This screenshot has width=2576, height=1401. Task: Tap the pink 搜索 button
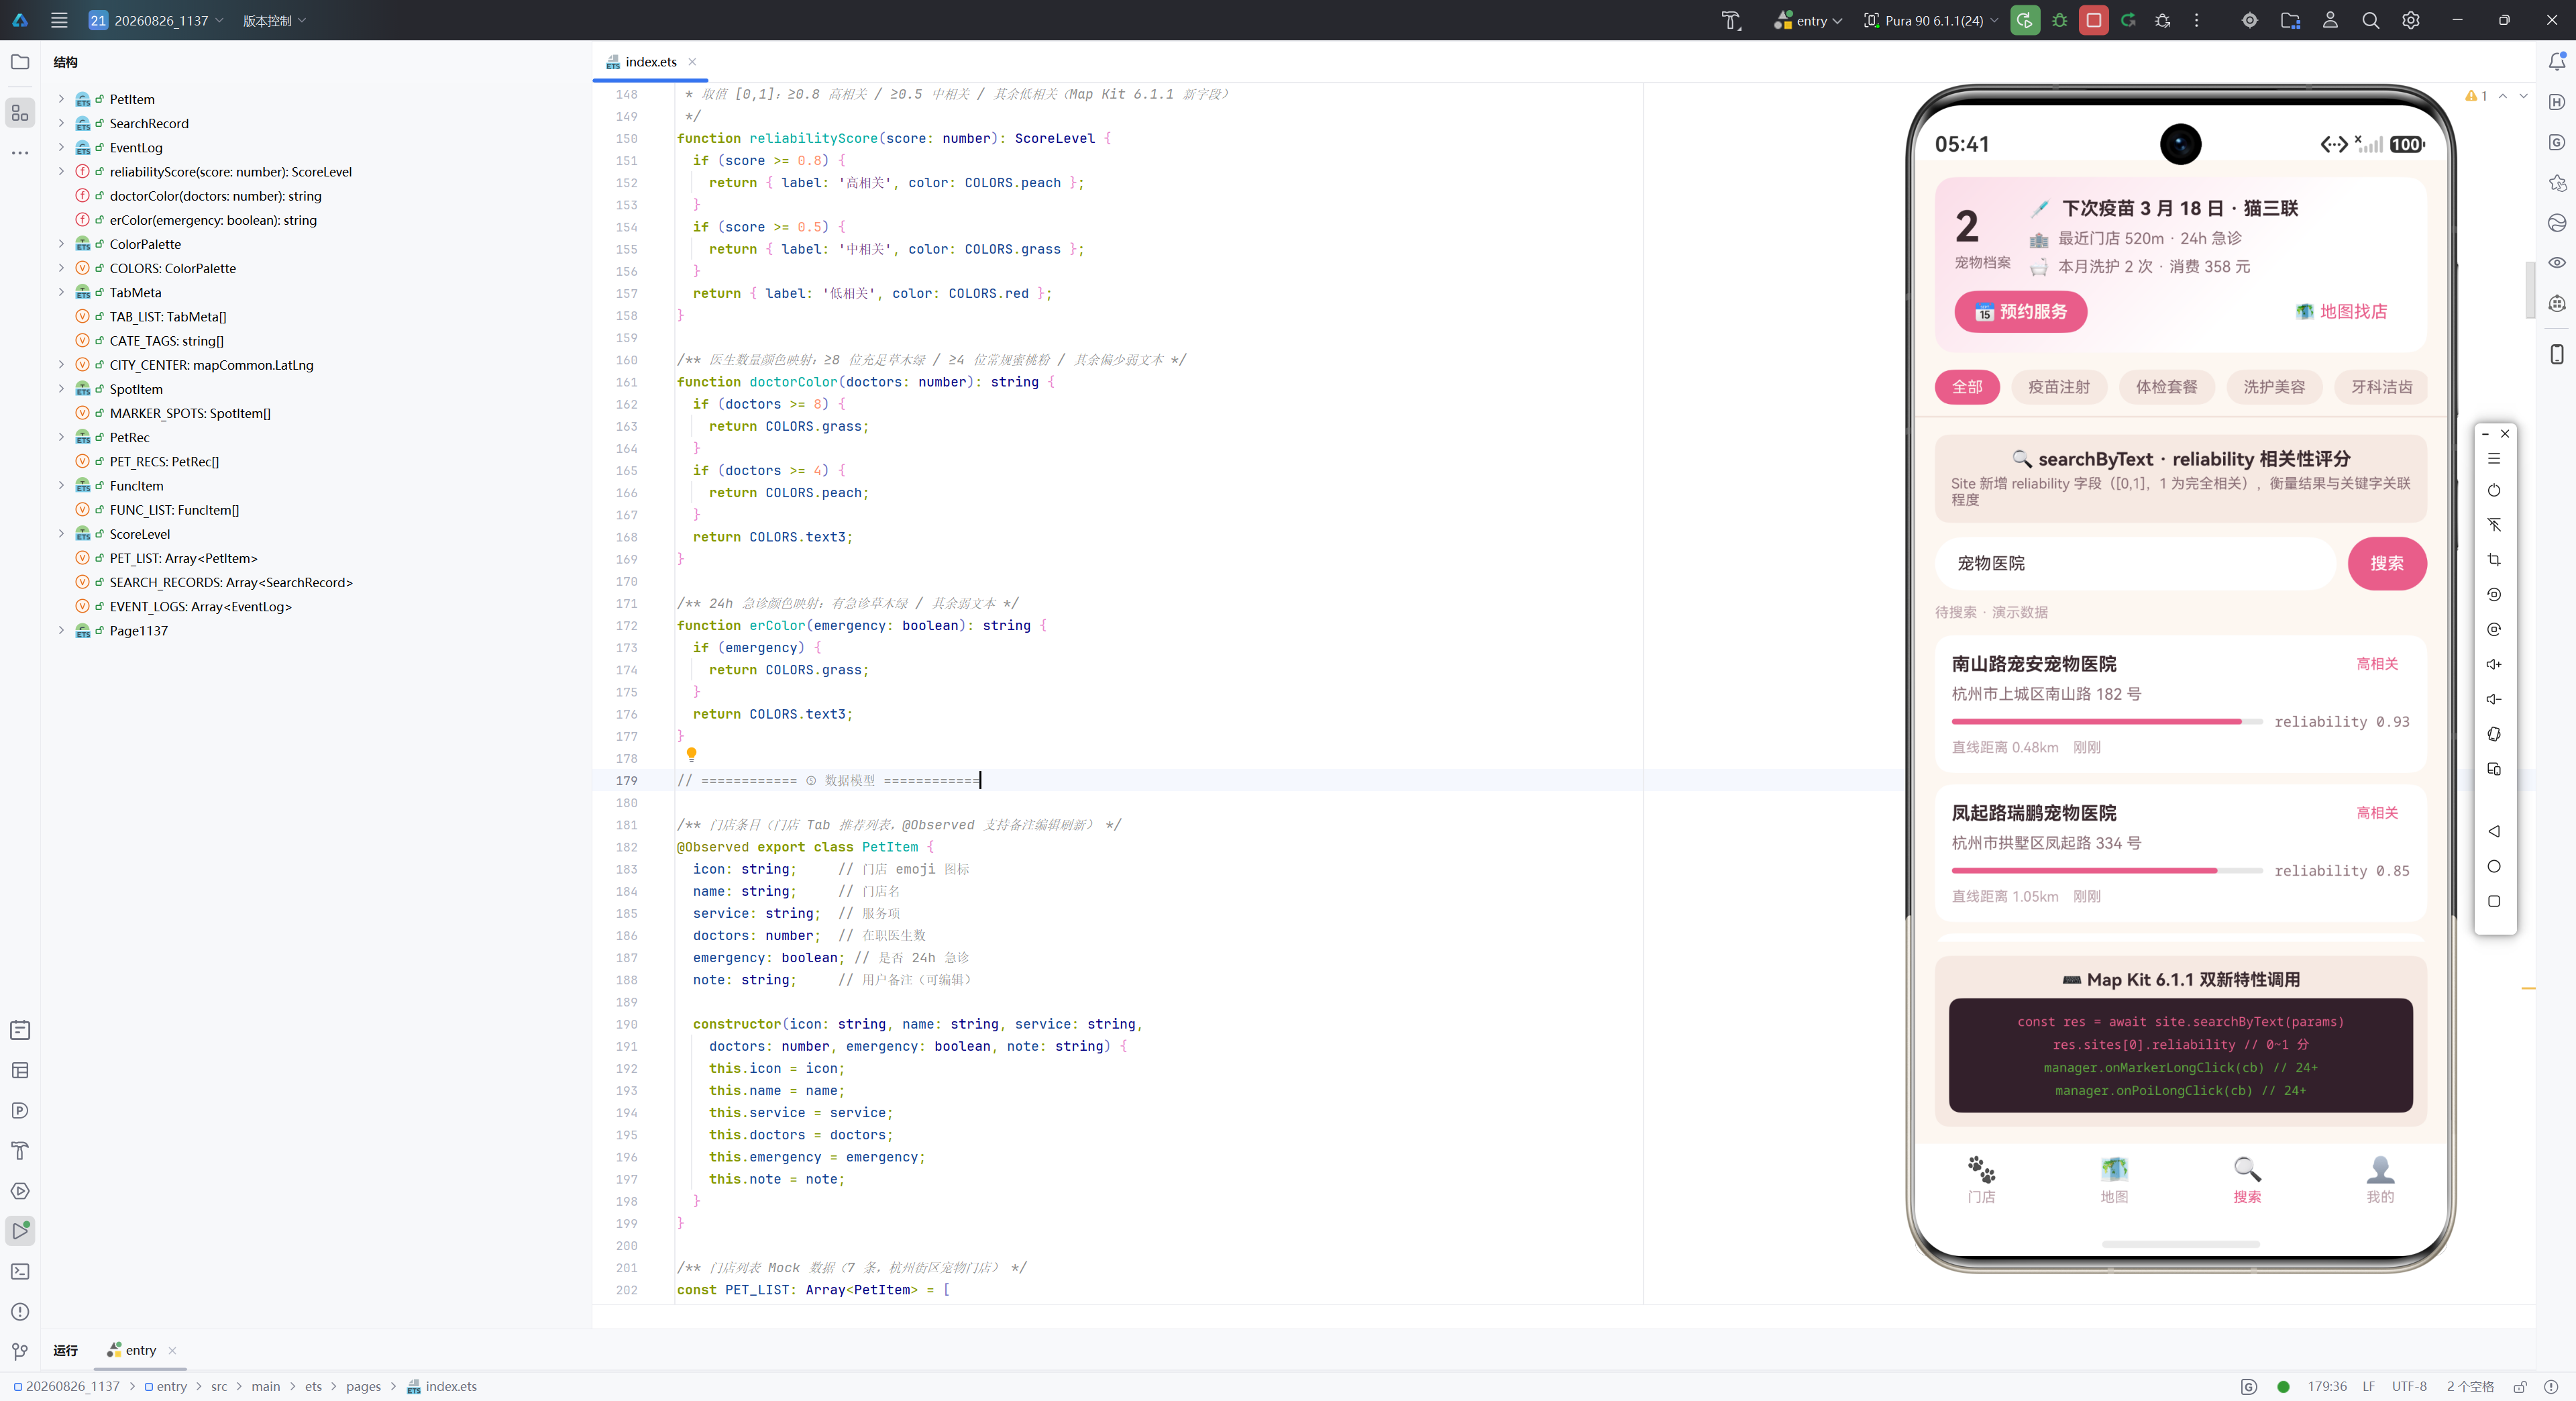2387,563
